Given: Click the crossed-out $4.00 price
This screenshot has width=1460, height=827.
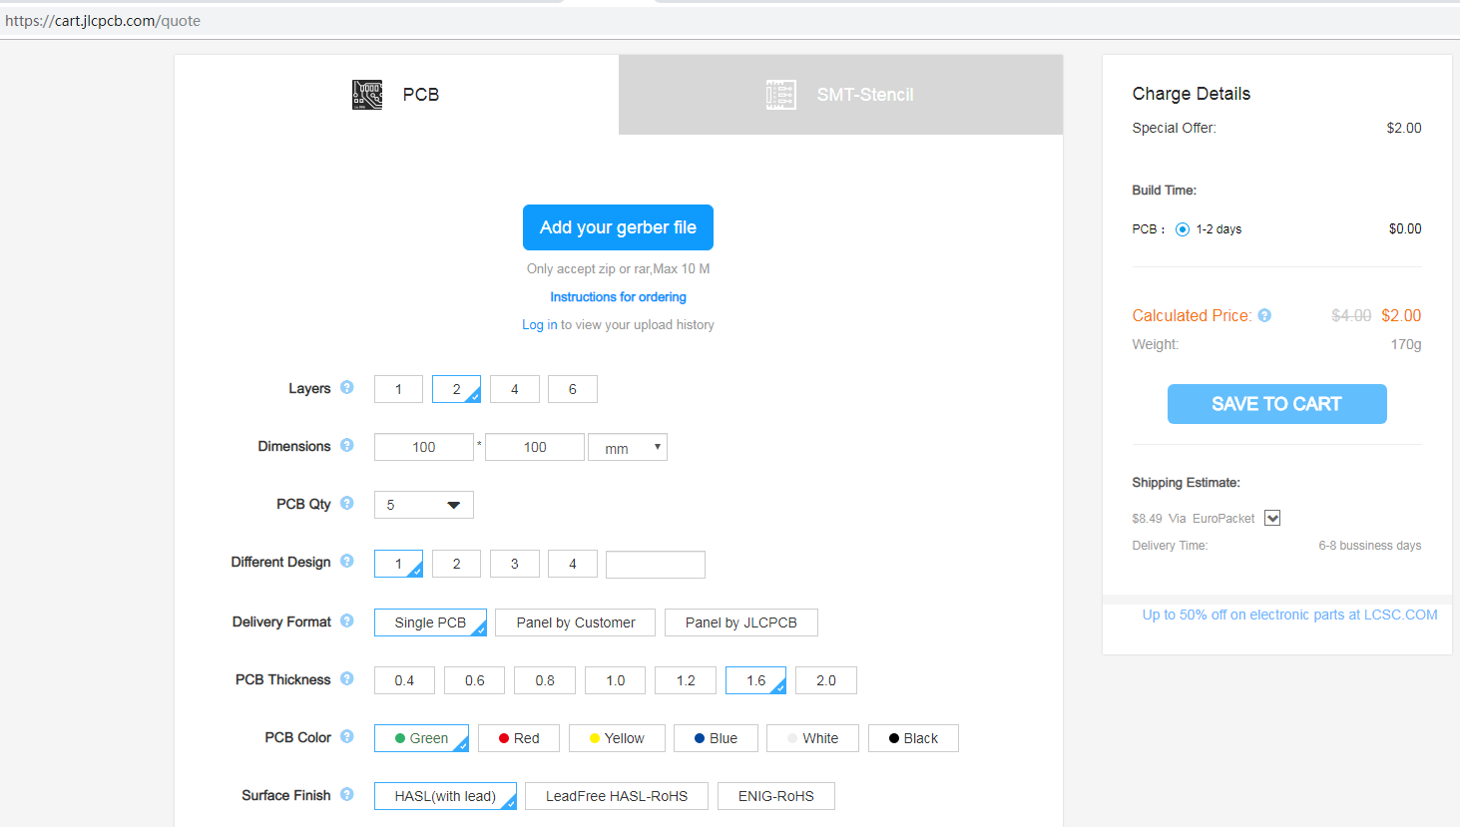Looking at the screenshot, I should (1351, 315).
